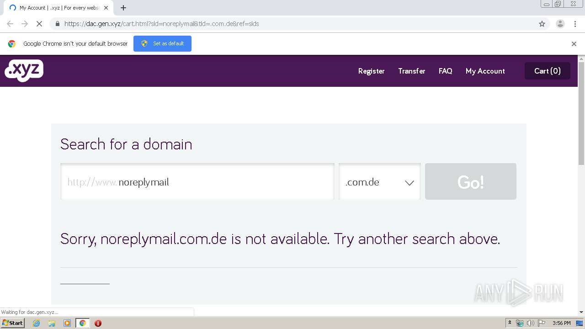Click the address bar URL

(161, 24)
